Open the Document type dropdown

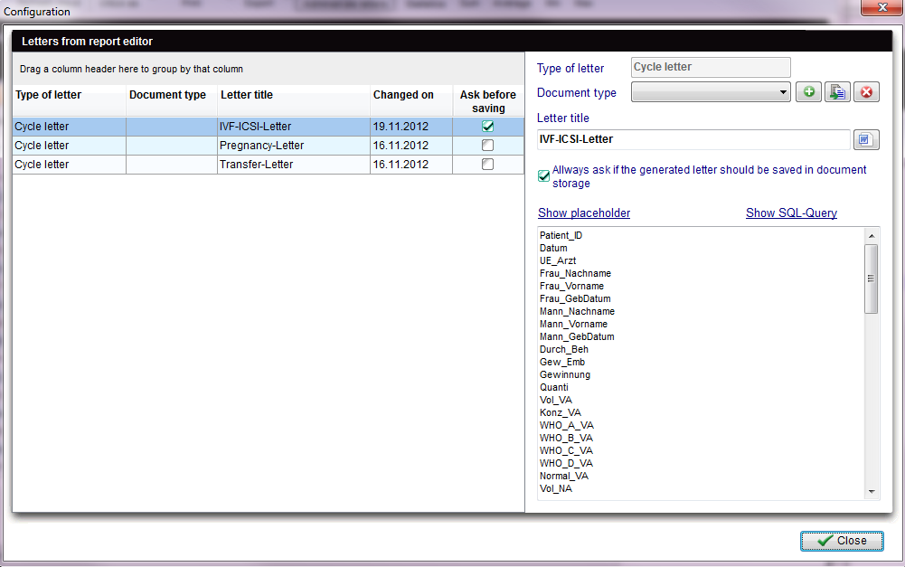tap(711, 92)
